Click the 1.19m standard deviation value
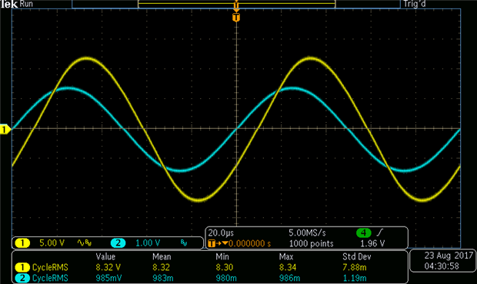This screenshot has width=477, height=284. pos(355,278)
